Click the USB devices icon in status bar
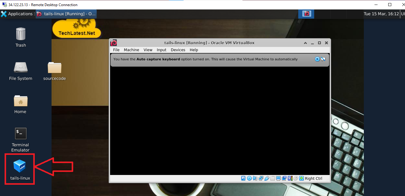Screen dimensions: 405x196 (x=267, y=178)
